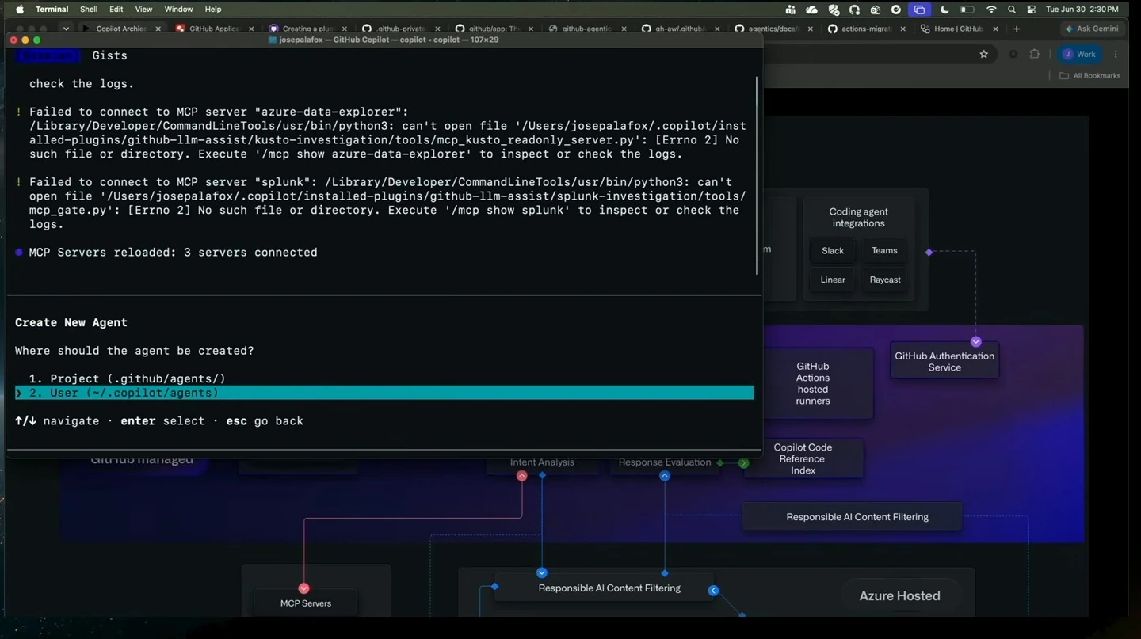Open the Work profile button in Chrome

coord(1080,54)
